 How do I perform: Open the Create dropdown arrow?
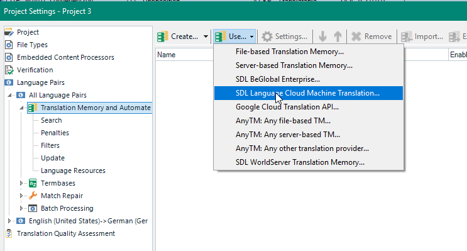206,36
